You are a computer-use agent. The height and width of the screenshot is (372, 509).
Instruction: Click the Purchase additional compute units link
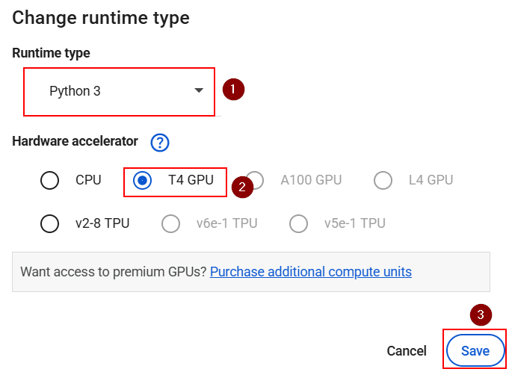pos(311,272)
